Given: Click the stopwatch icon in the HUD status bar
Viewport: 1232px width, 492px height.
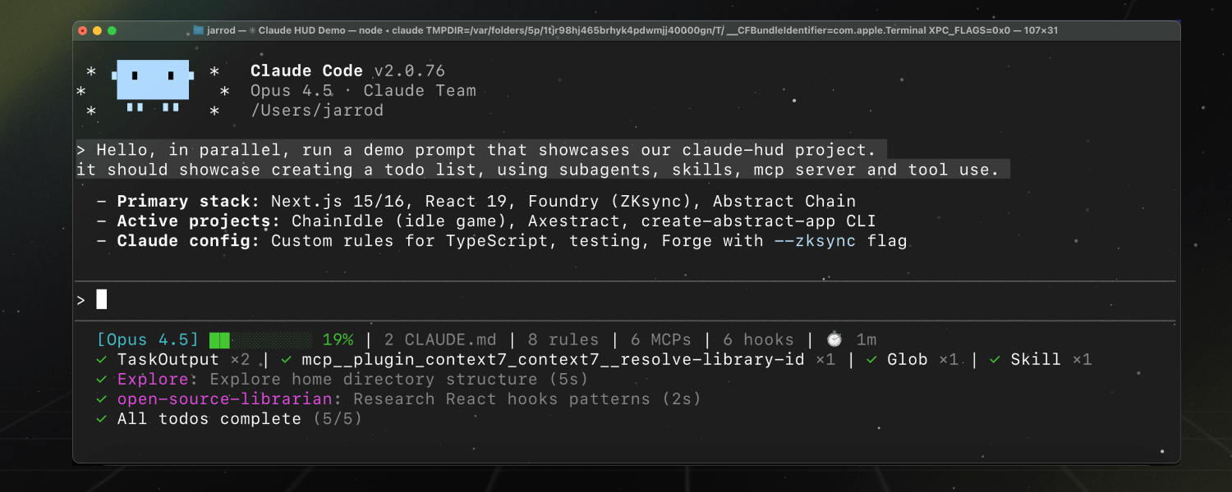Looking at the screenshot, I should tap(835, 339).
